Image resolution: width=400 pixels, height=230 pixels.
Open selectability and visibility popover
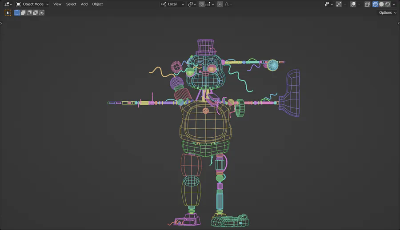328,4
